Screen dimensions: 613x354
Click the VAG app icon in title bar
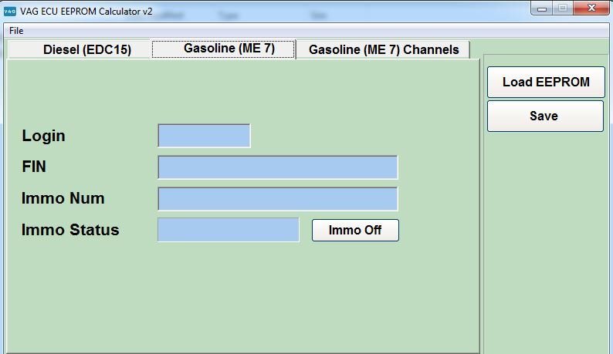10,12
